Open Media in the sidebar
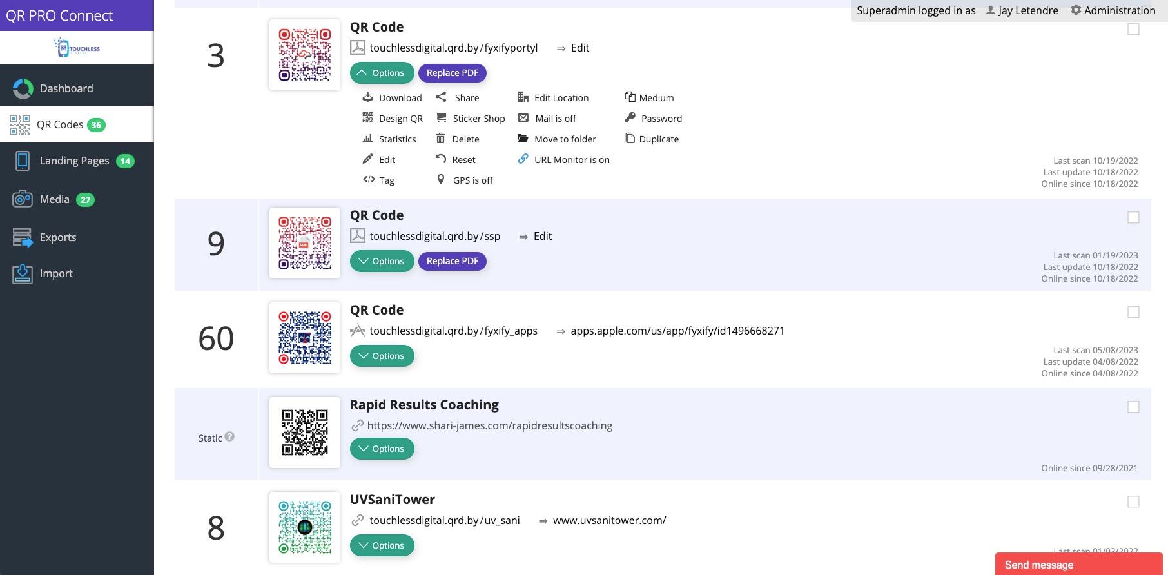The height and width of the screenshot is (575, 1168). click(77, 199)
